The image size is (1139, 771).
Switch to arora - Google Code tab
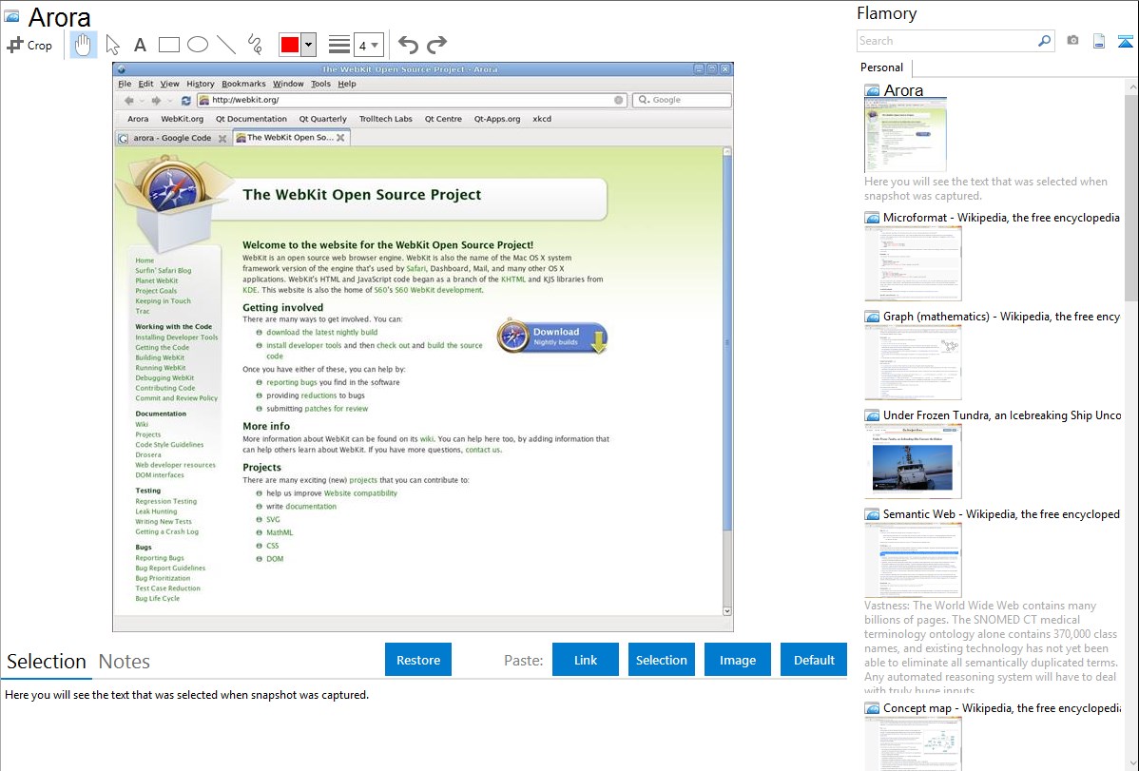tap(171, 138)
